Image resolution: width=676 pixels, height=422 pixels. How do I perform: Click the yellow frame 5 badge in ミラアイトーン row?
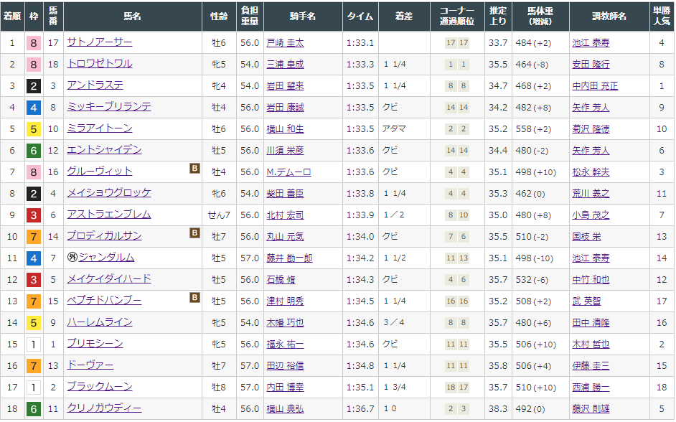tap(34, 129)
